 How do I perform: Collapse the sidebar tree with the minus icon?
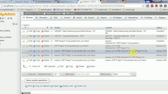[x=14, y=24]
